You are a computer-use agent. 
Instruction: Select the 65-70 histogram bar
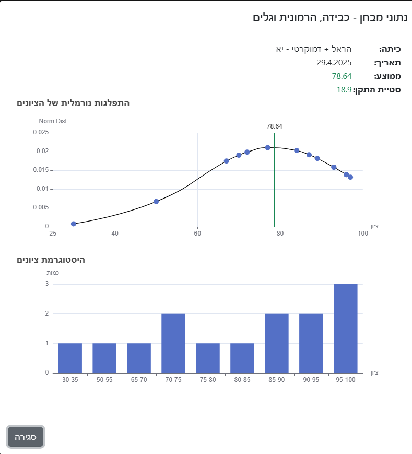[x=139, y=358]
